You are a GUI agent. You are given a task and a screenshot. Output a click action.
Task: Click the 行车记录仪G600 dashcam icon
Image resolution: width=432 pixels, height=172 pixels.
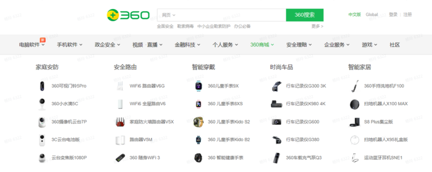tap(276, 122)
